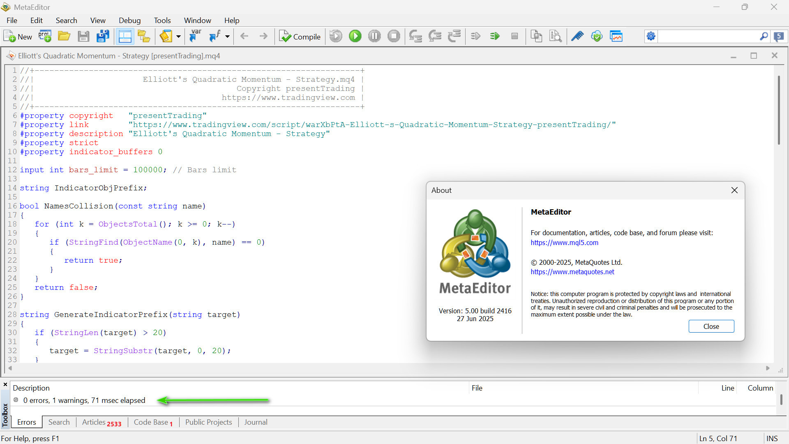The height and width of the screenshot is (444, 789).
Task: Expand the bookmark toolbar dropdown arrow
Action: (178, 37)
